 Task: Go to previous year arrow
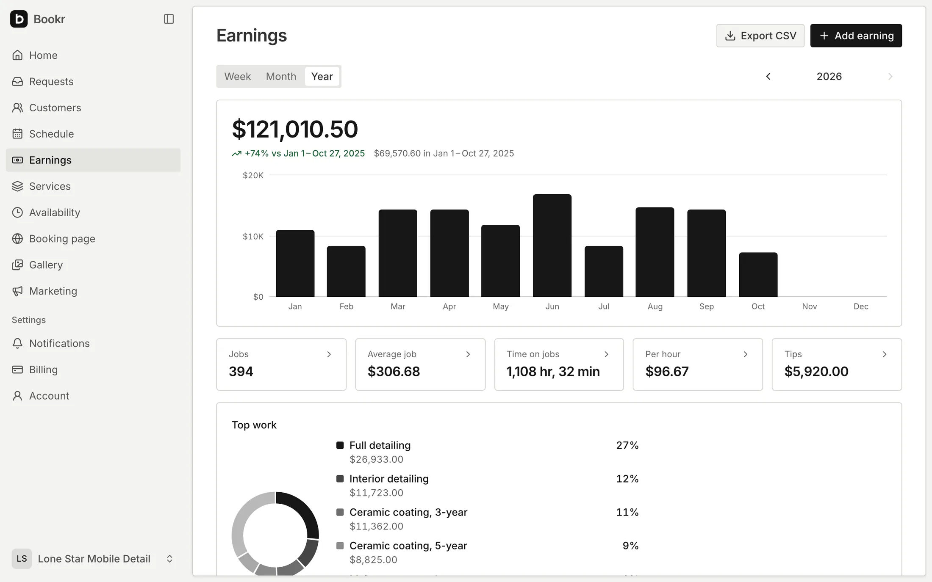pos(768,76)
